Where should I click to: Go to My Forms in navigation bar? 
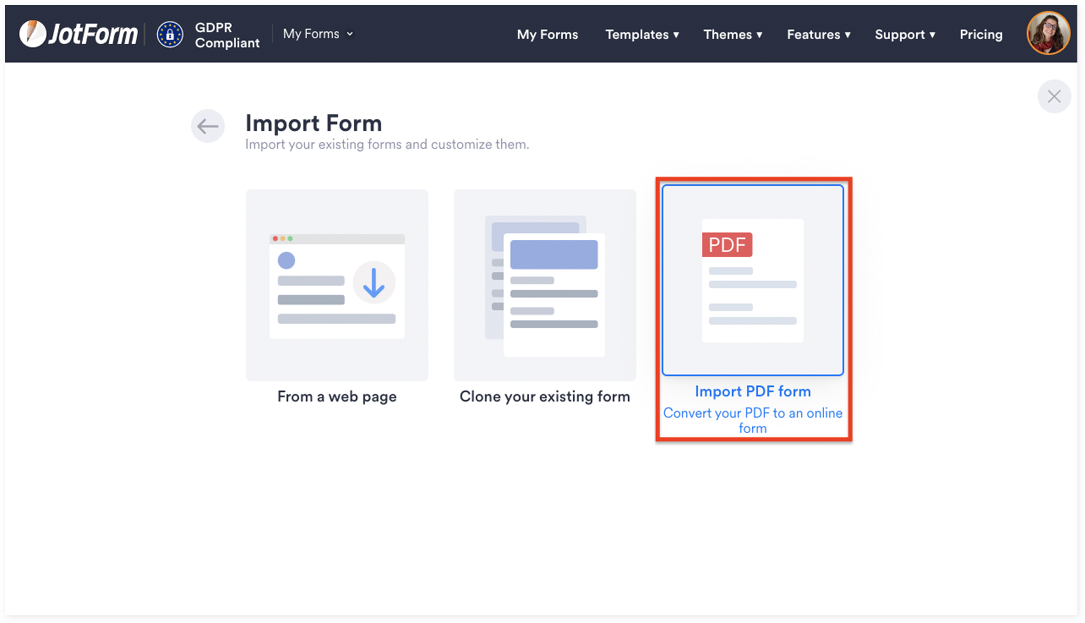click(547, 35)
